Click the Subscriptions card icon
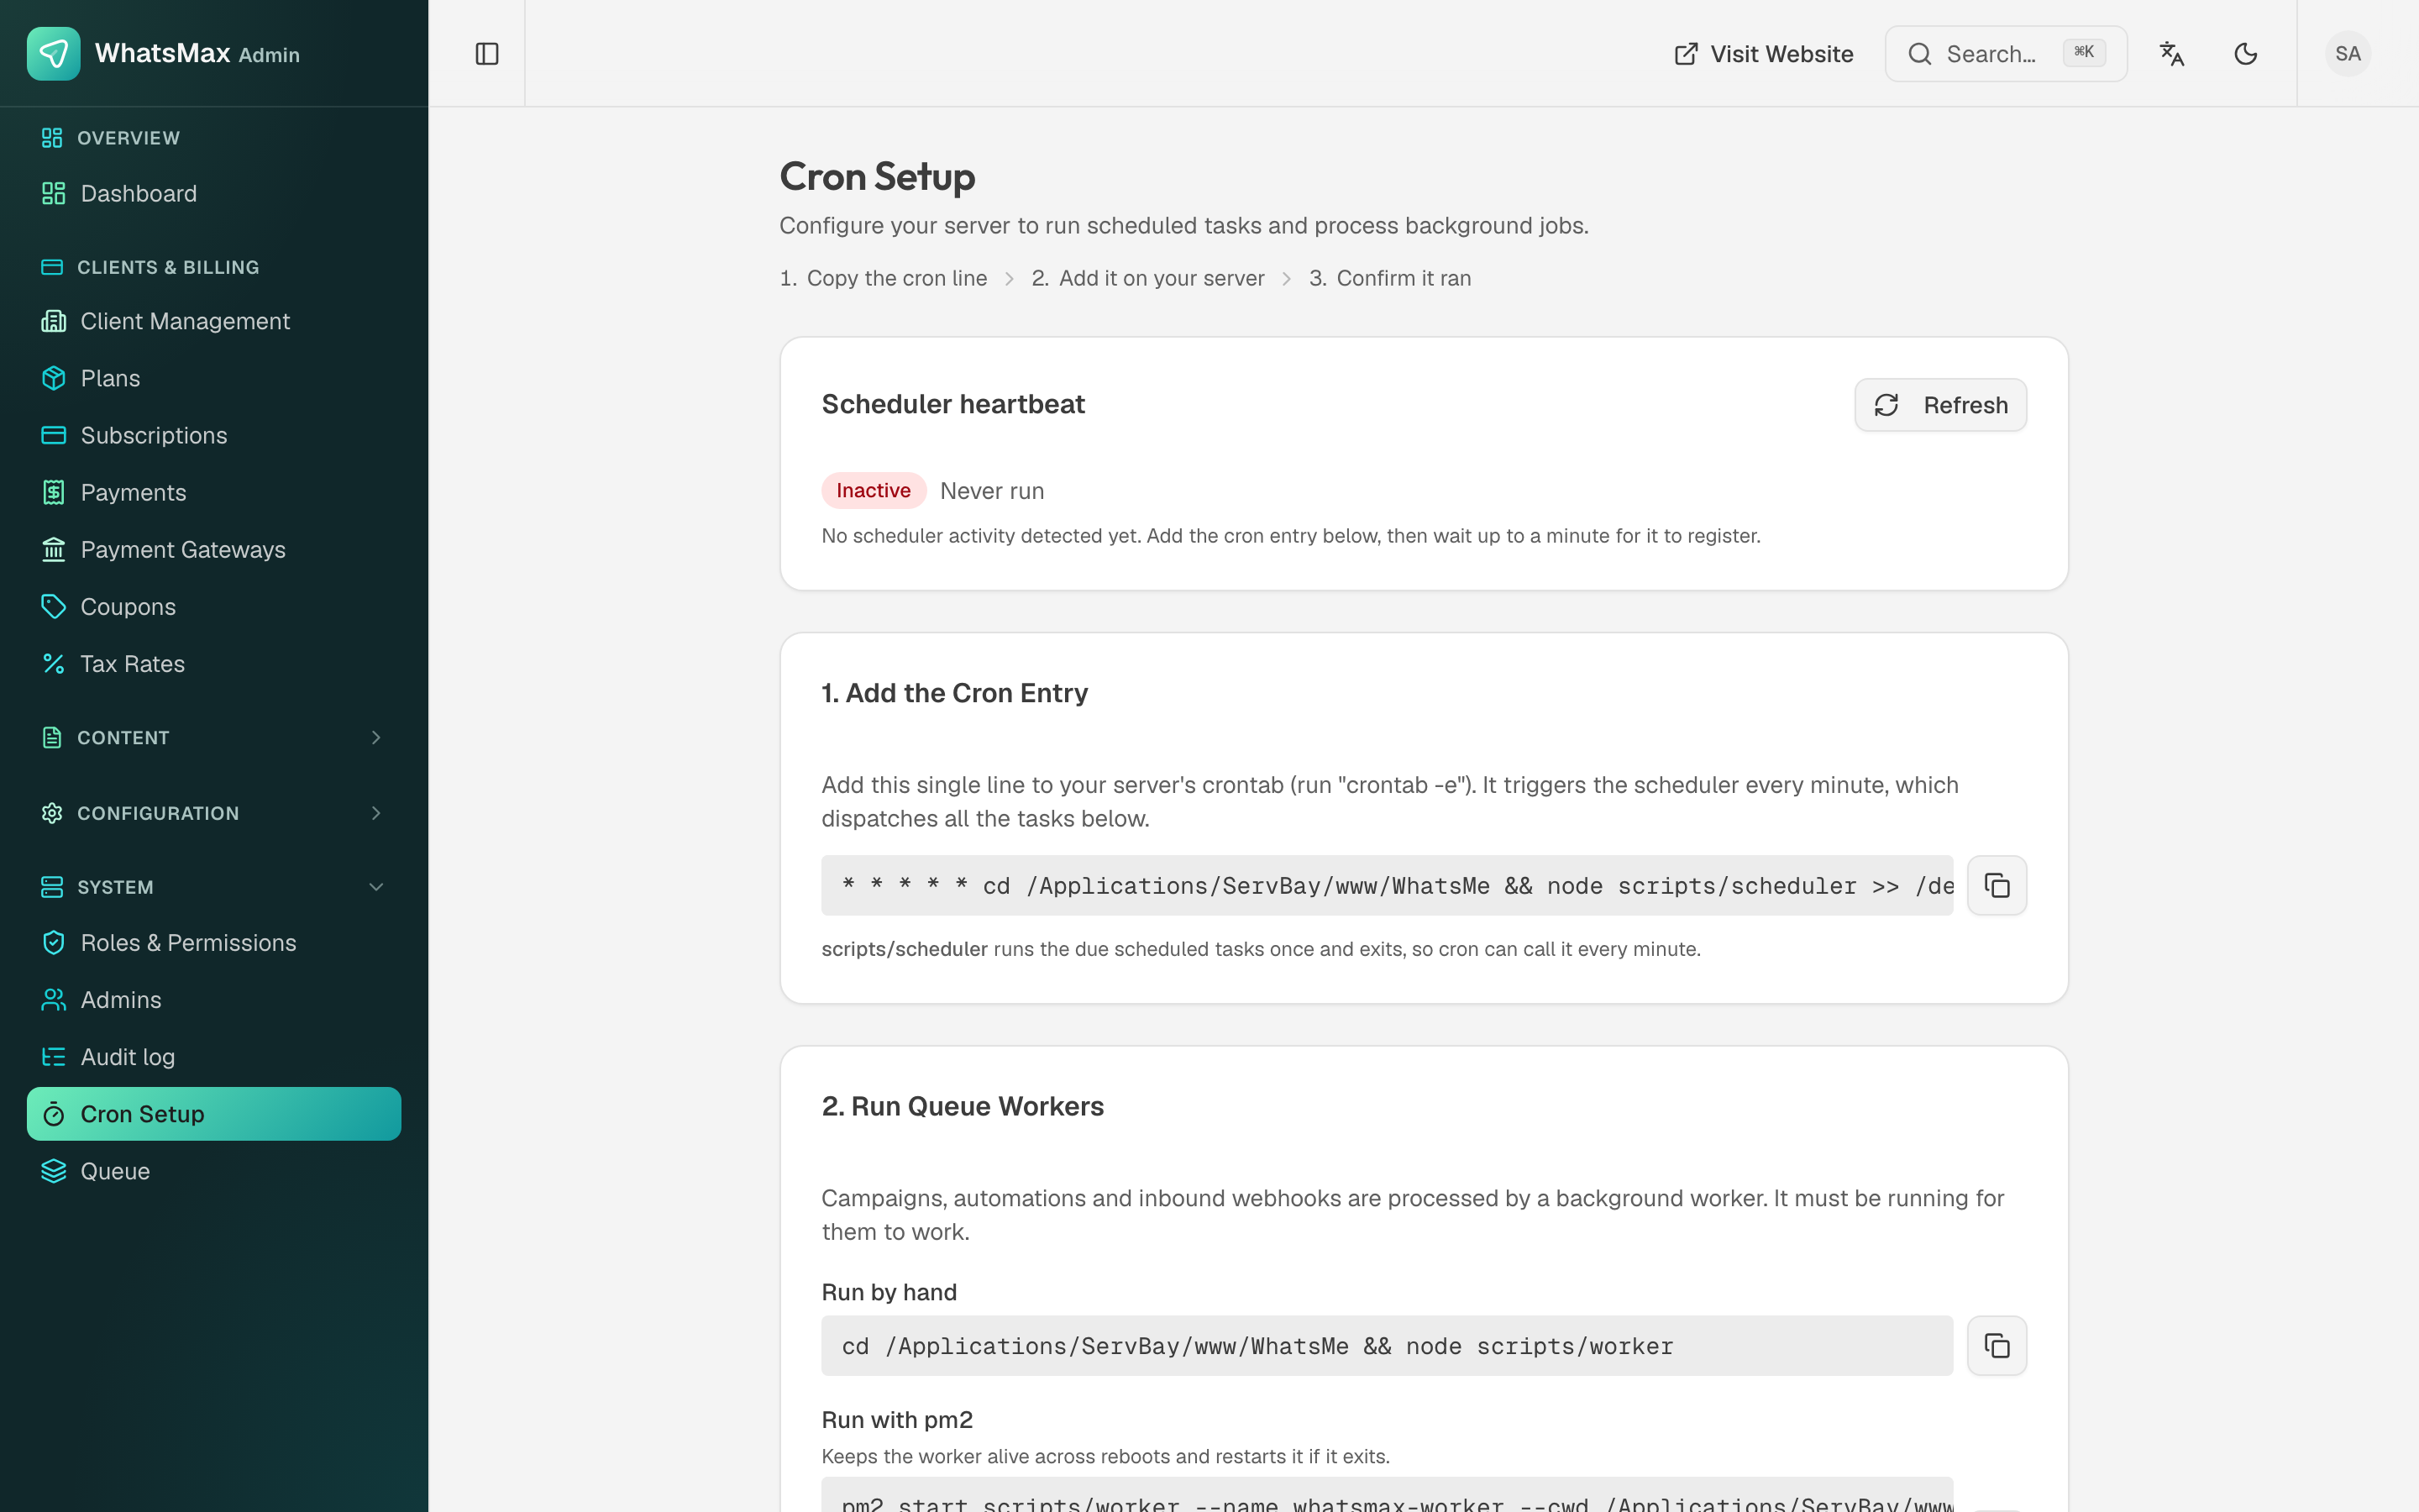2419x1512 pixels. coord(53,435)
